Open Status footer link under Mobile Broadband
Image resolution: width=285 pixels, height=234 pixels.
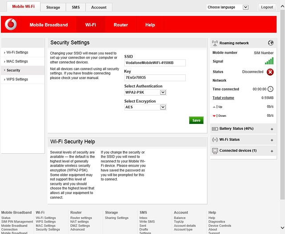[x=6, y=218]
